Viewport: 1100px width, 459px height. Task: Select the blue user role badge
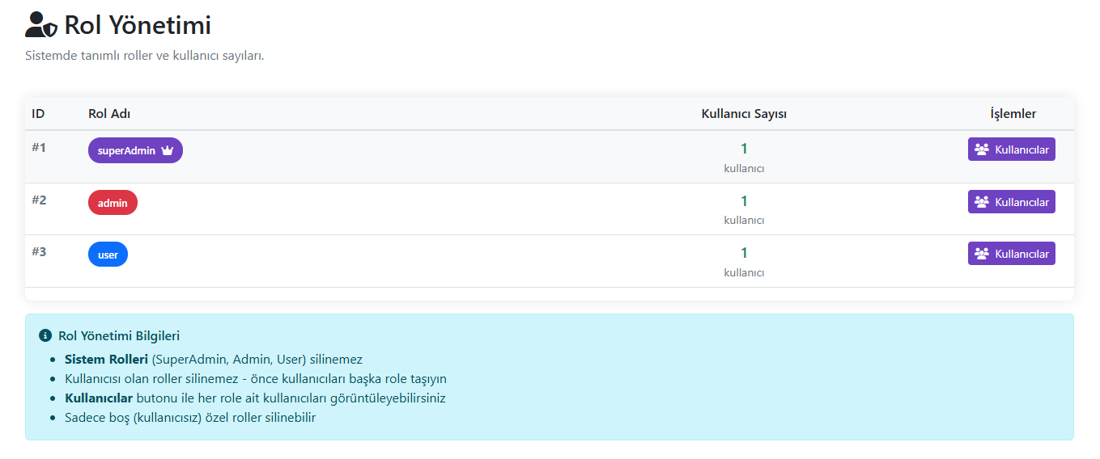click(x=108, y=255)
